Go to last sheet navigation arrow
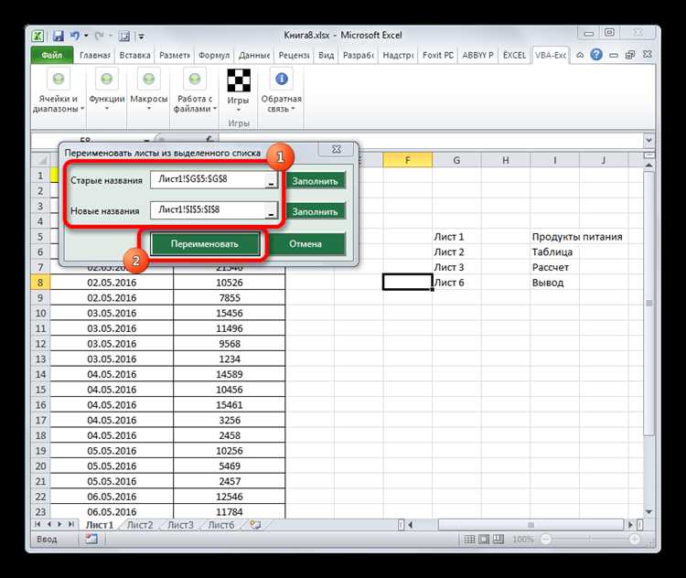 click(70, 524)
